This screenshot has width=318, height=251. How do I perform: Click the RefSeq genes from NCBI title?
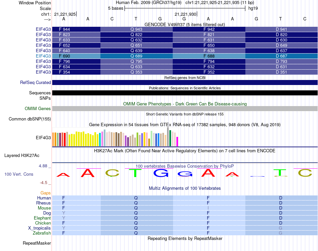point(185,78)
